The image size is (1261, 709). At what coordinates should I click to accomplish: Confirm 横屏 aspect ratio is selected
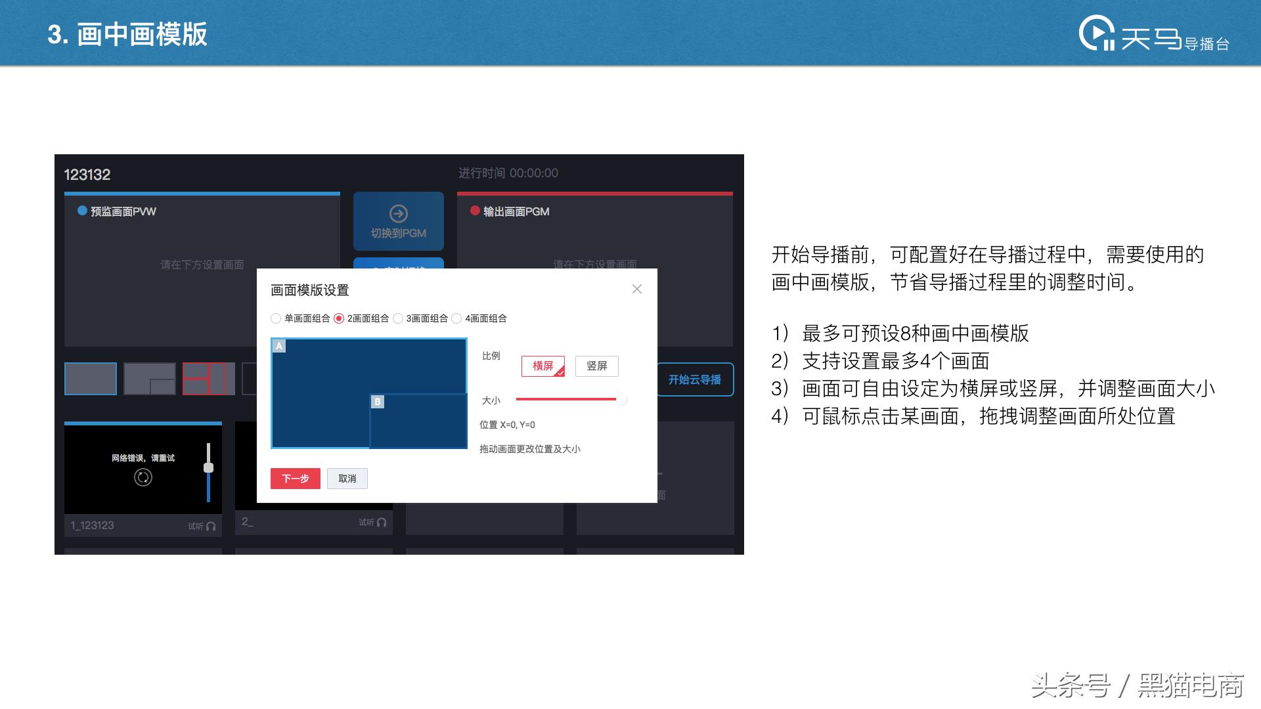[x=542, y=366]
